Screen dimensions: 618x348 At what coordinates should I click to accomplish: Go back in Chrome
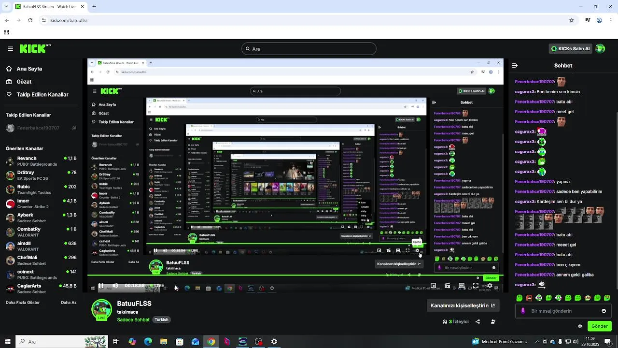click(x=7, y=20)
